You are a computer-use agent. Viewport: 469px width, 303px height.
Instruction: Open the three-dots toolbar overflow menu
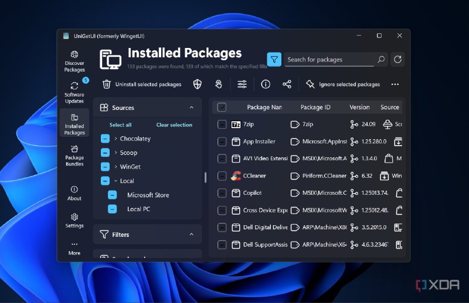(395, 84)
